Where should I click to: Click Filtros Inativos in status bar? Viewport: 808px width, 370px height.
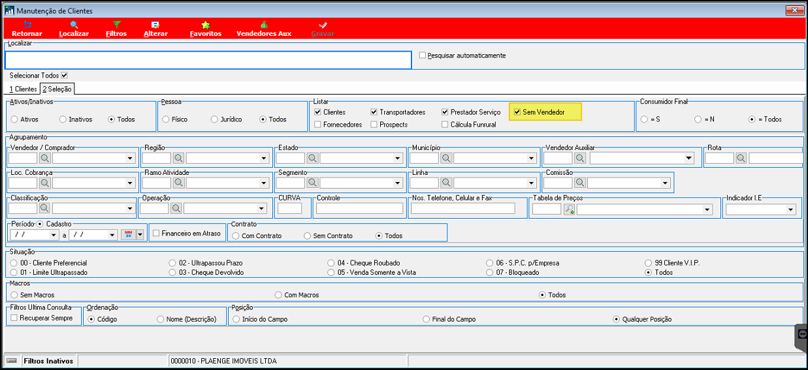coord(48,361)
